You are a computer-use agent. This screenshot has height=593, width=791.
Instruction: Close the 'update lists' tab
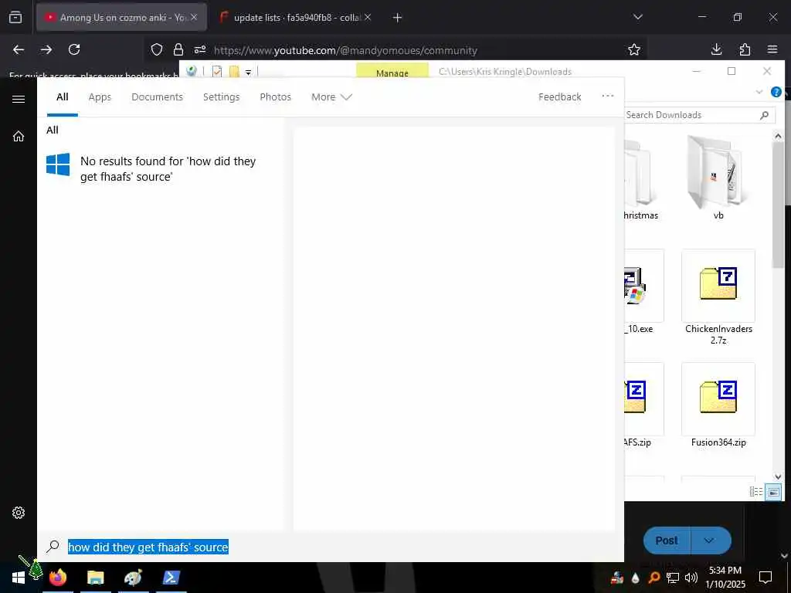tap(368, 17)
